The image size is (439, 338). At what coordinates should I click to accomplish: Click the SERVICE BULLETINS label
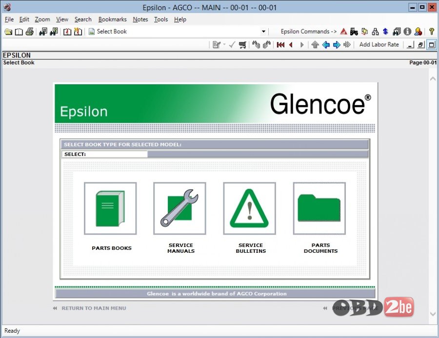click(x=251, y=248)
